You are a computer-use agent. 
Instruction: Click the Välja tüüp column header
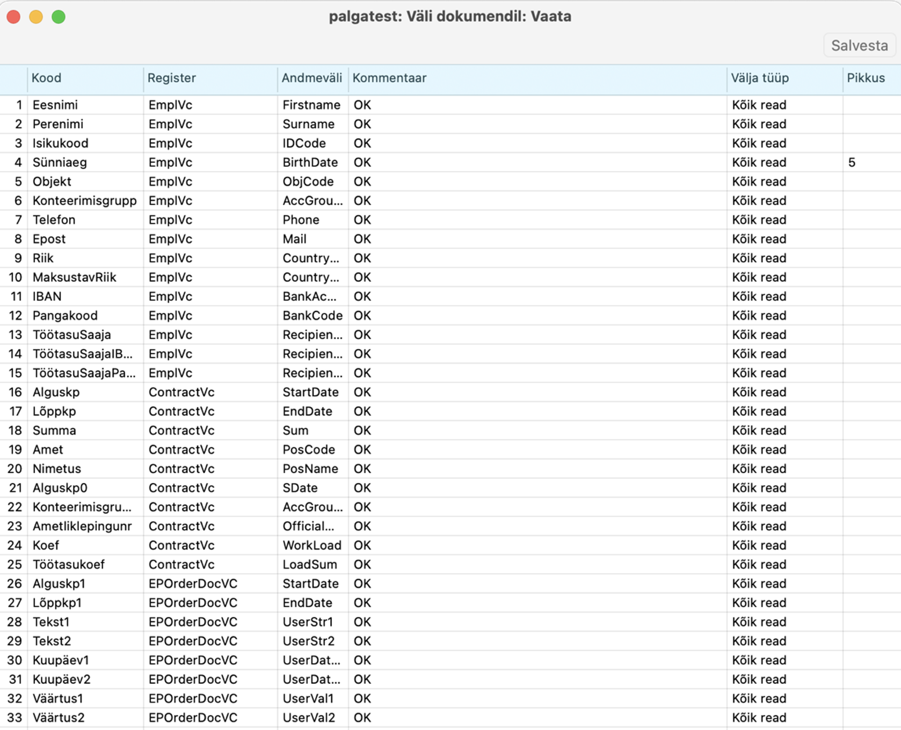[x=784, y=78]
